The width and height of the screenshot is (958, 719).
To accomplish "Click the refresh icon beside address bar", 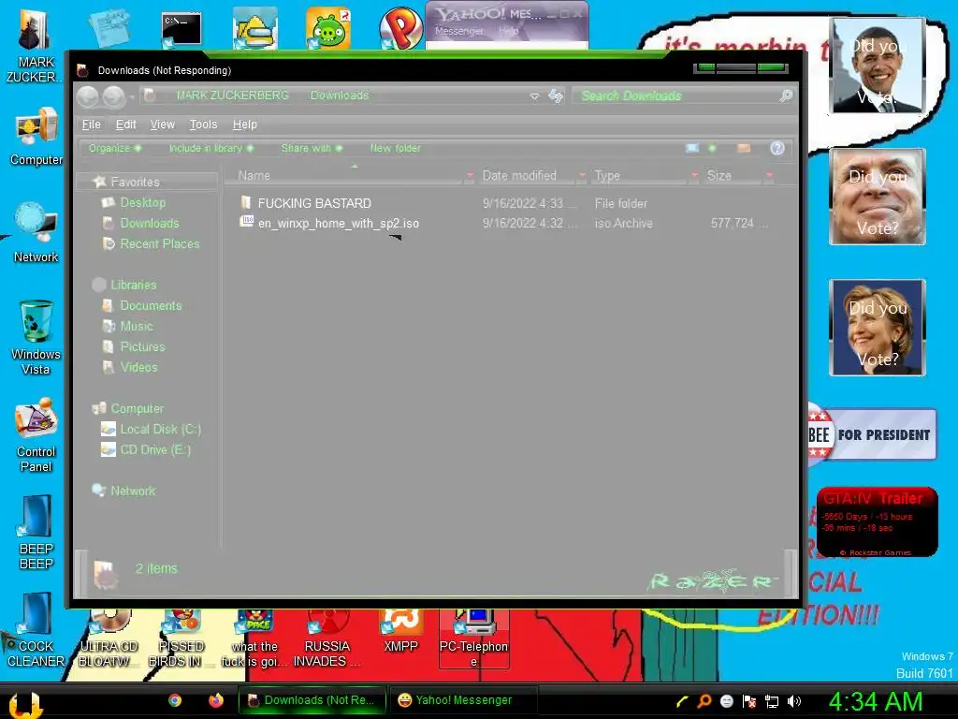I will [556, 96].
